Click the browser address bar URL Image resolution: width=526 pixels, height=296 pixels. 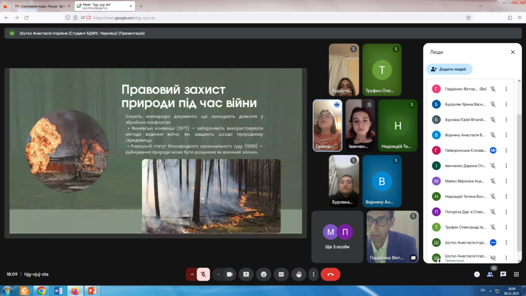124,17
